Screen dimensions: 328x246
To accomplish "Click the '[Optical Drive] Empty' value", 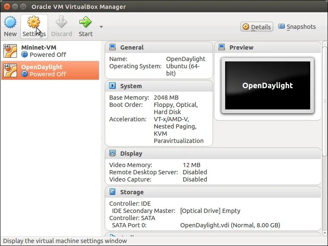I will (x=210, y=211).
